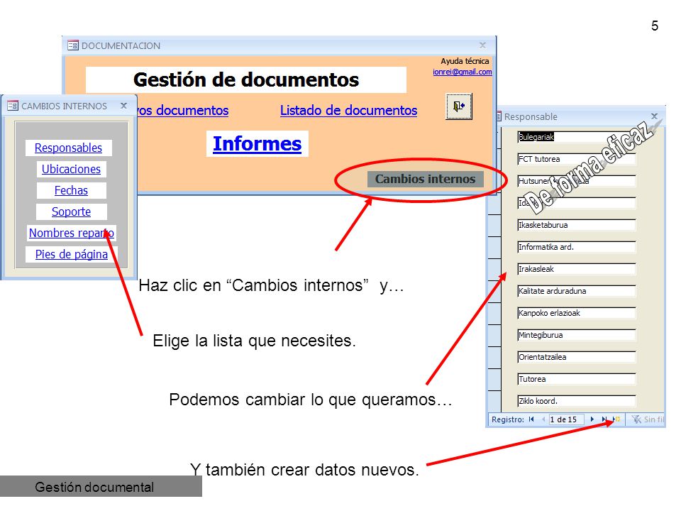Click the ionrei@gmail.com email link
Screen dimensions: 681x511
click(x=462, y=72)
